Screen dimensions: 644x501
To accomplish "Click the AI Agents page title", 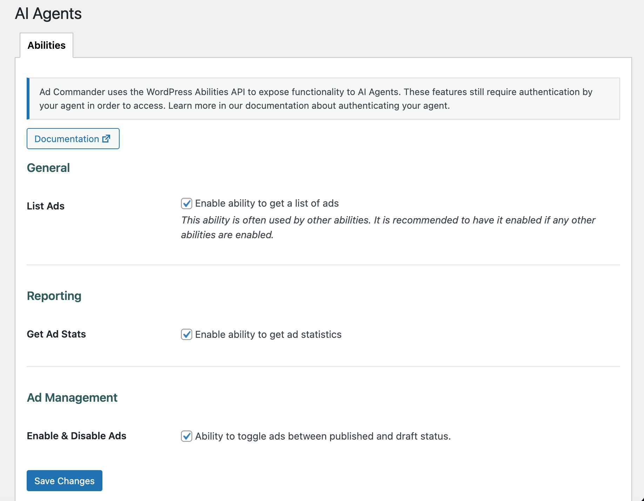I will (48, 14).
